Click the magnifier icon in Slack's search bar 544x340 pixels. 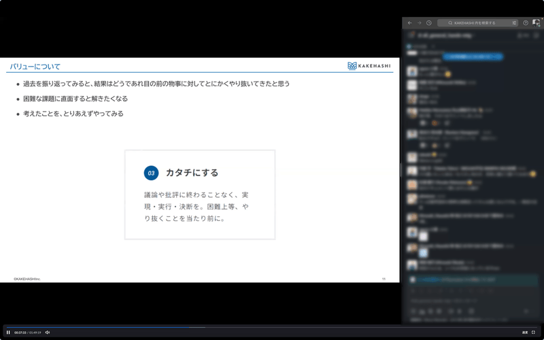point(450,23)
